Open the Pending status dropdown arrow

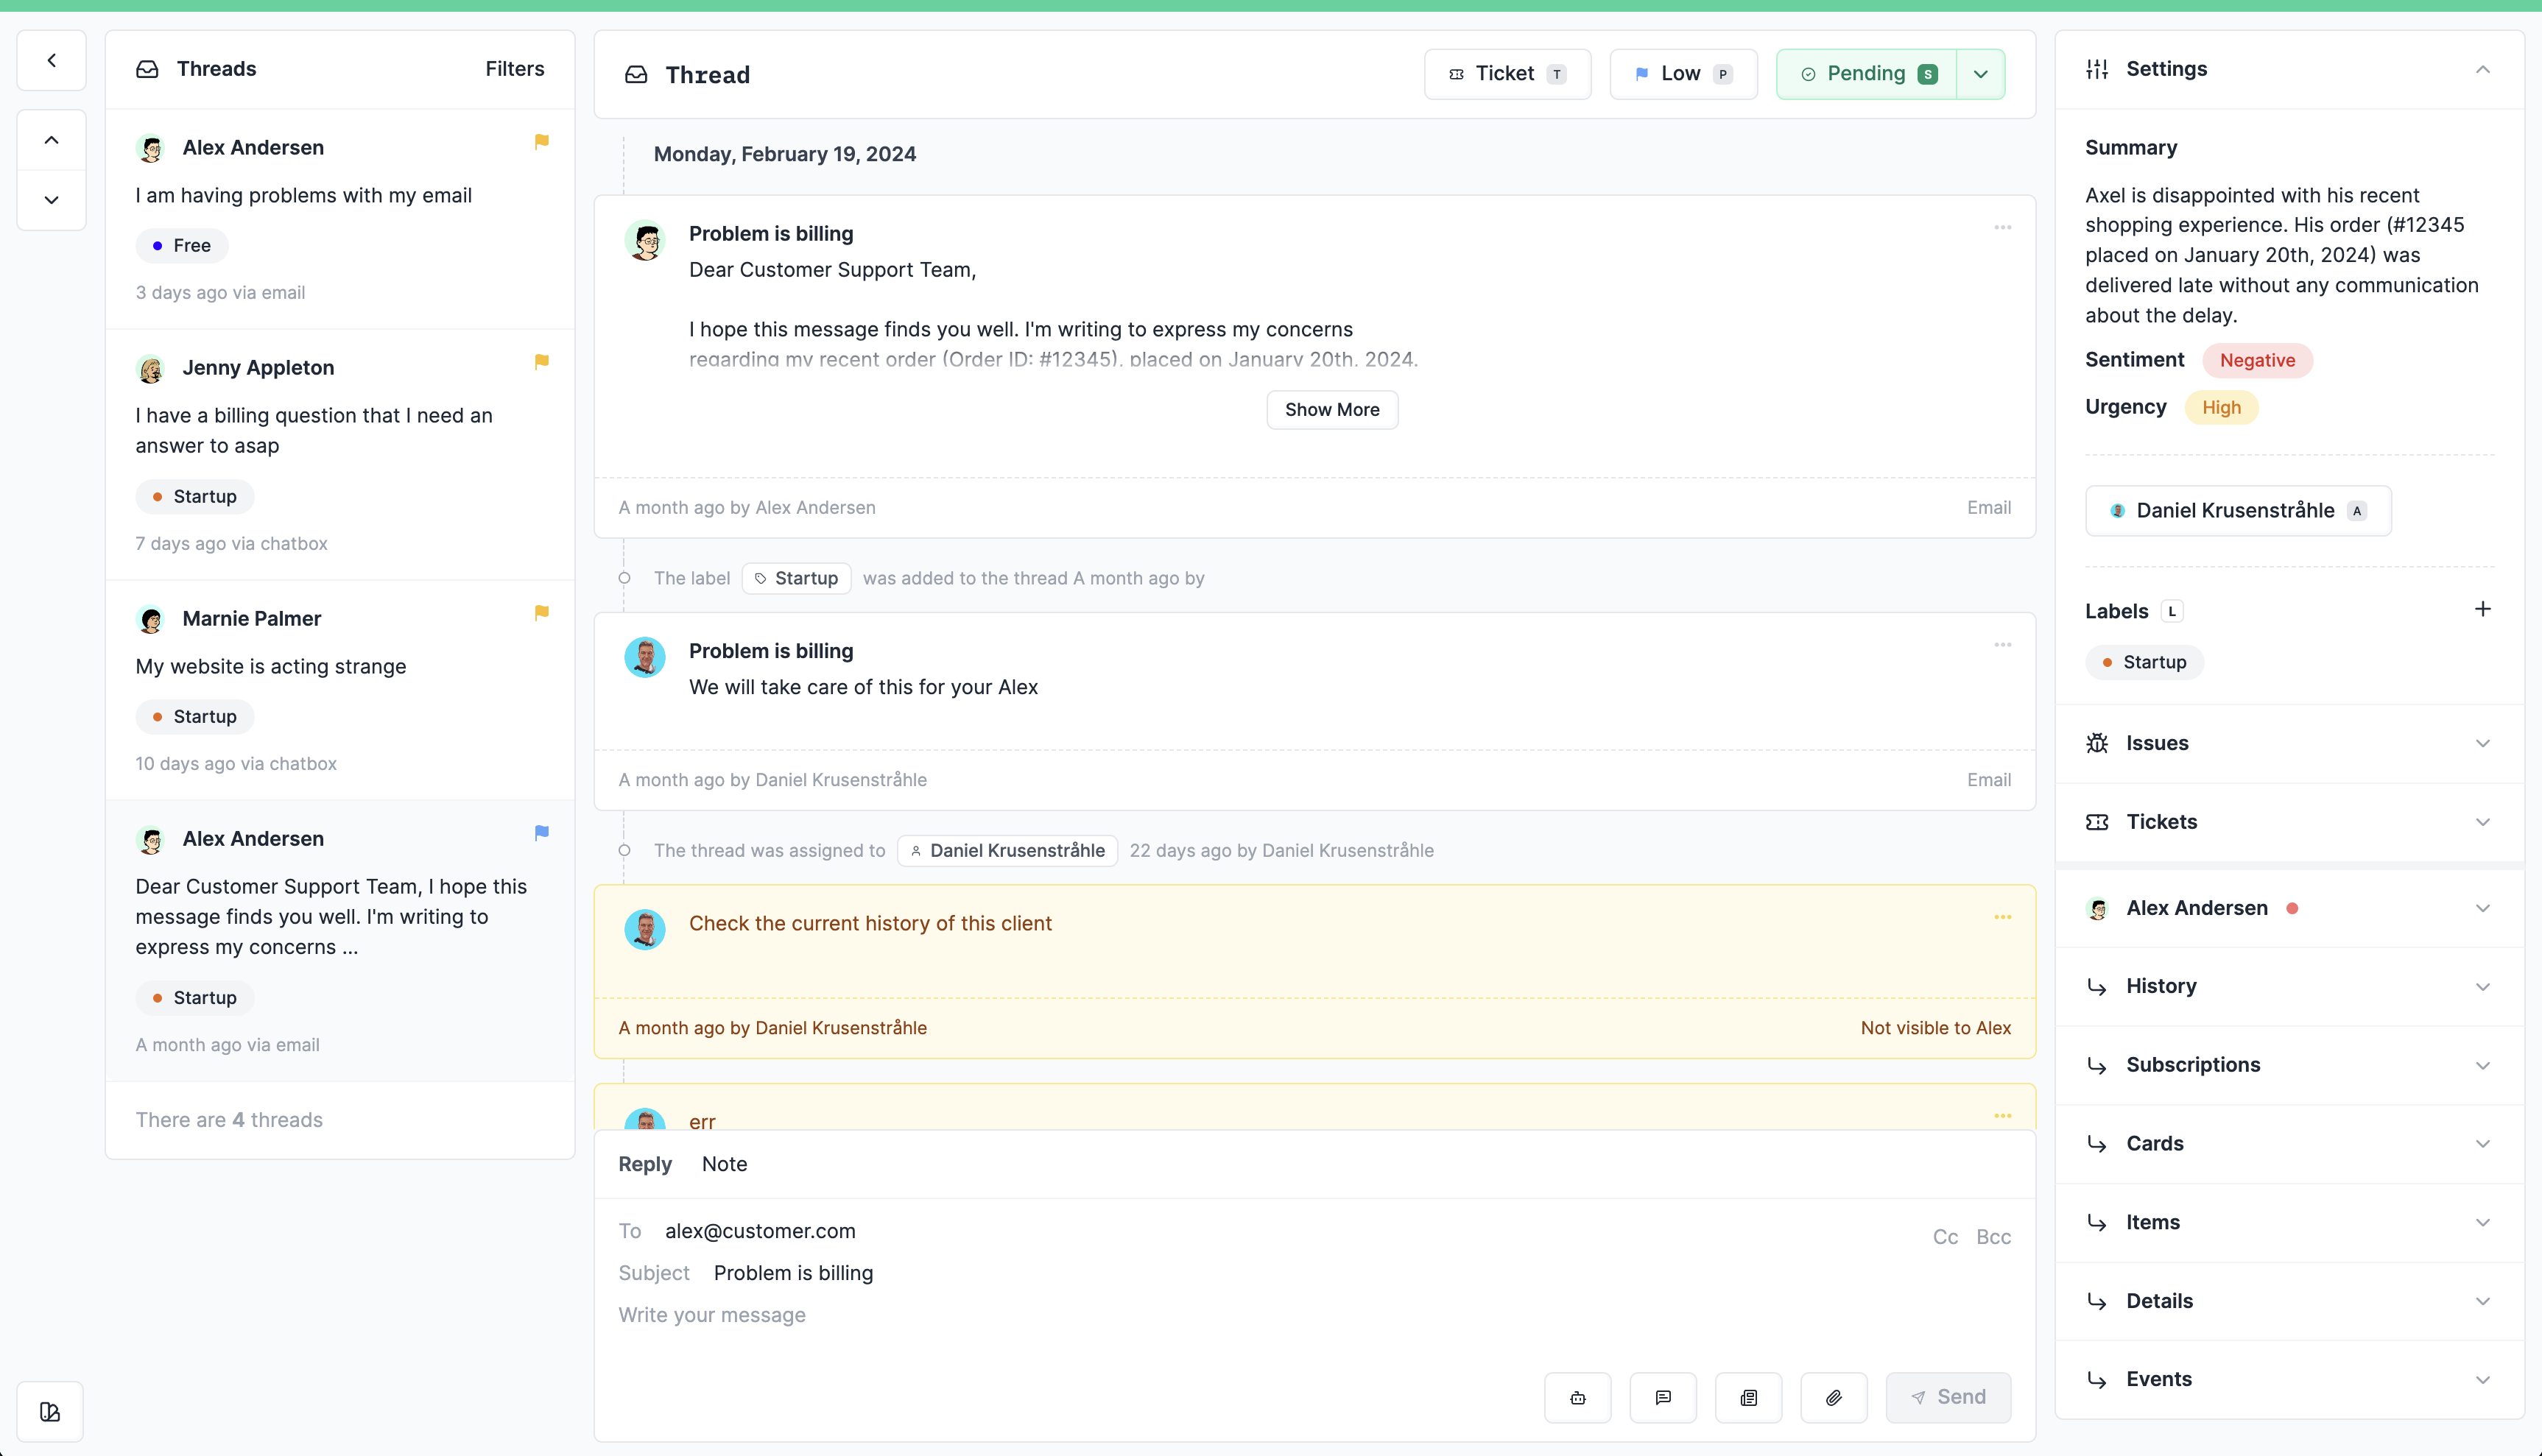click(x=1980, y=74)
